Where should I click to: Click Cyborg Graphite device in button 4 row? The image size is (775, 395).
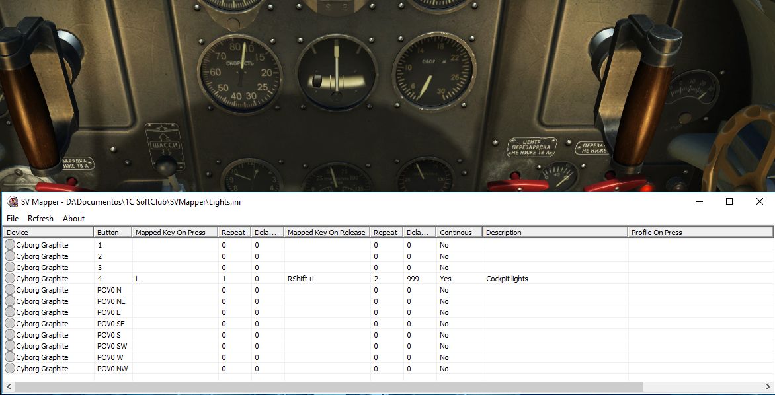pyautogui.click(x=42, y=279)
